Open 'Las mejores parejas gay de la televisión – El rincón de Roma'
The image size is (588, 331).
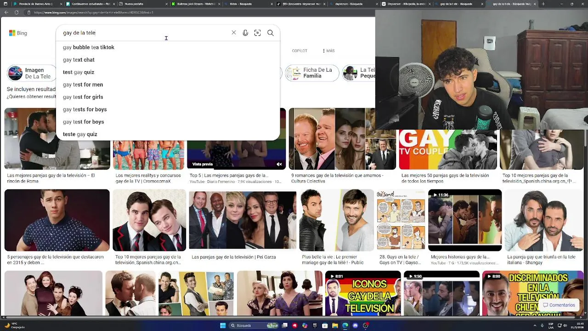pyautogui.click(x=51, y=178)
